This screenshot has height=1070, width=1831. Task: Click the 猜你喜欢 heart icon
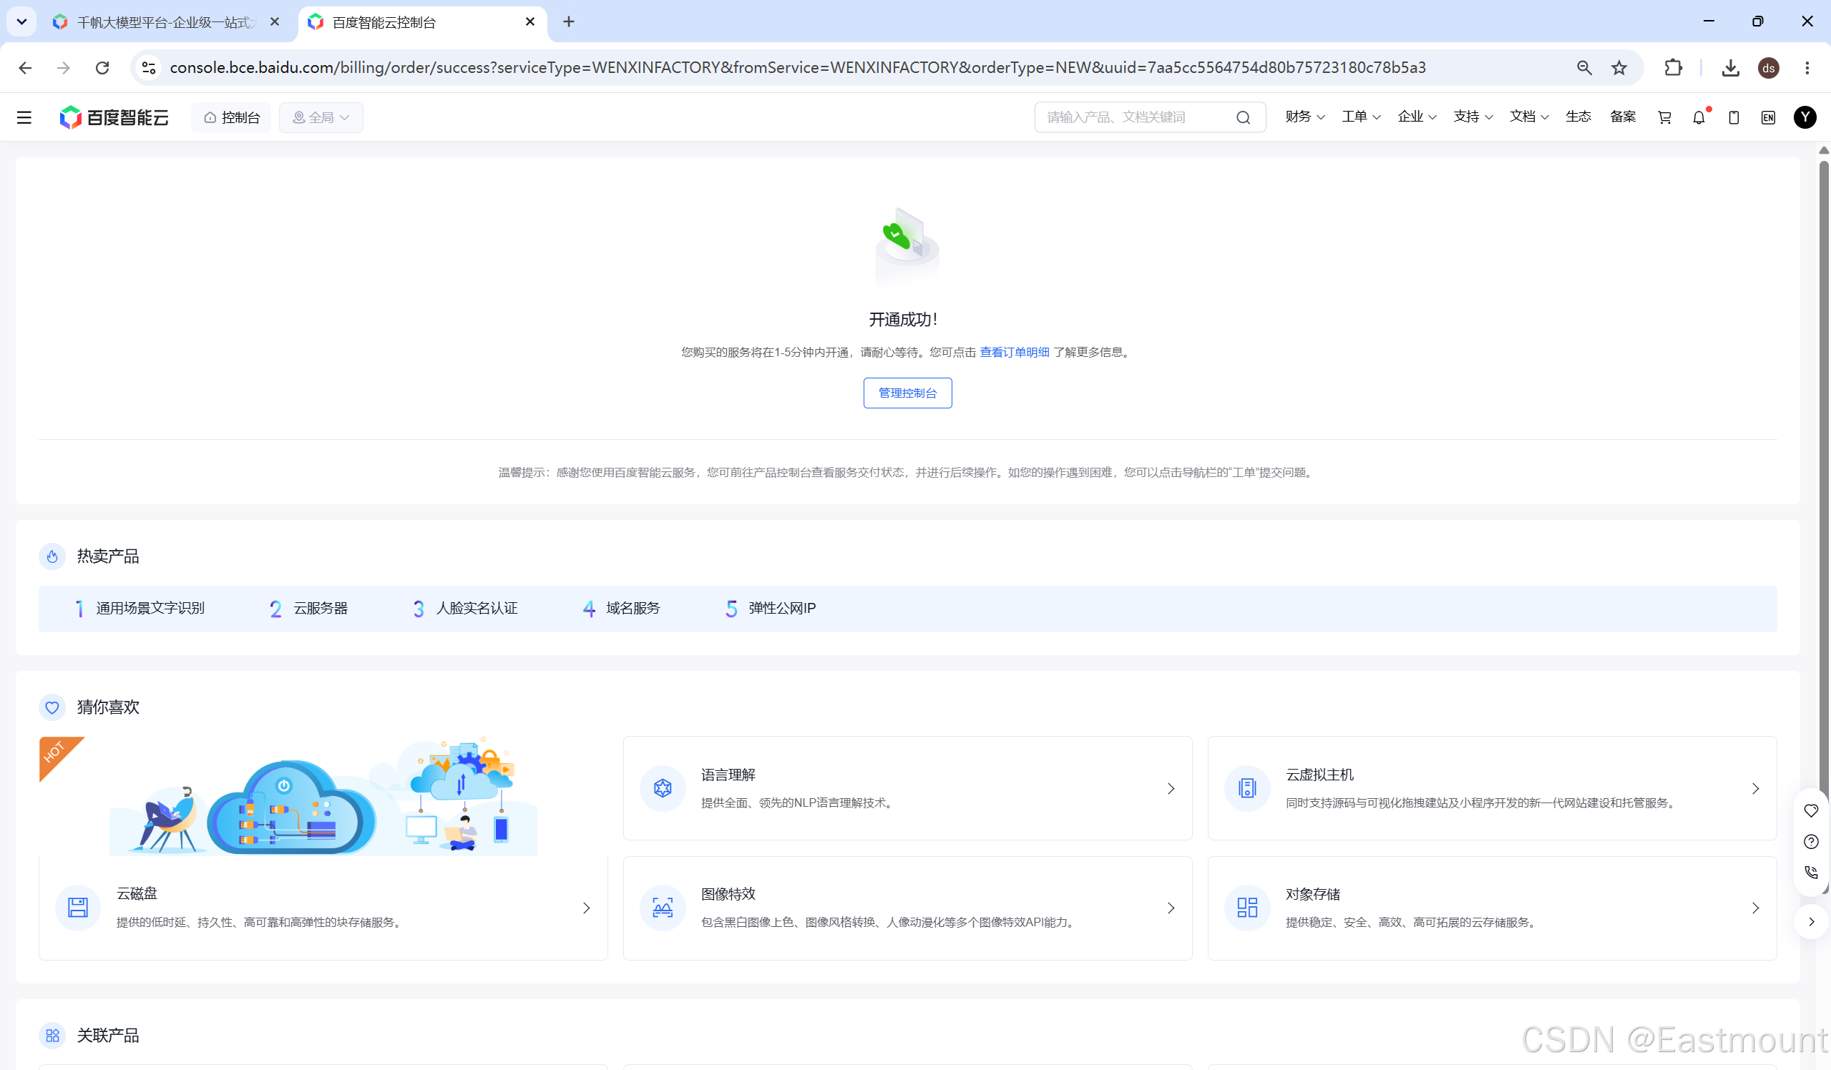[x=52, y=707]
